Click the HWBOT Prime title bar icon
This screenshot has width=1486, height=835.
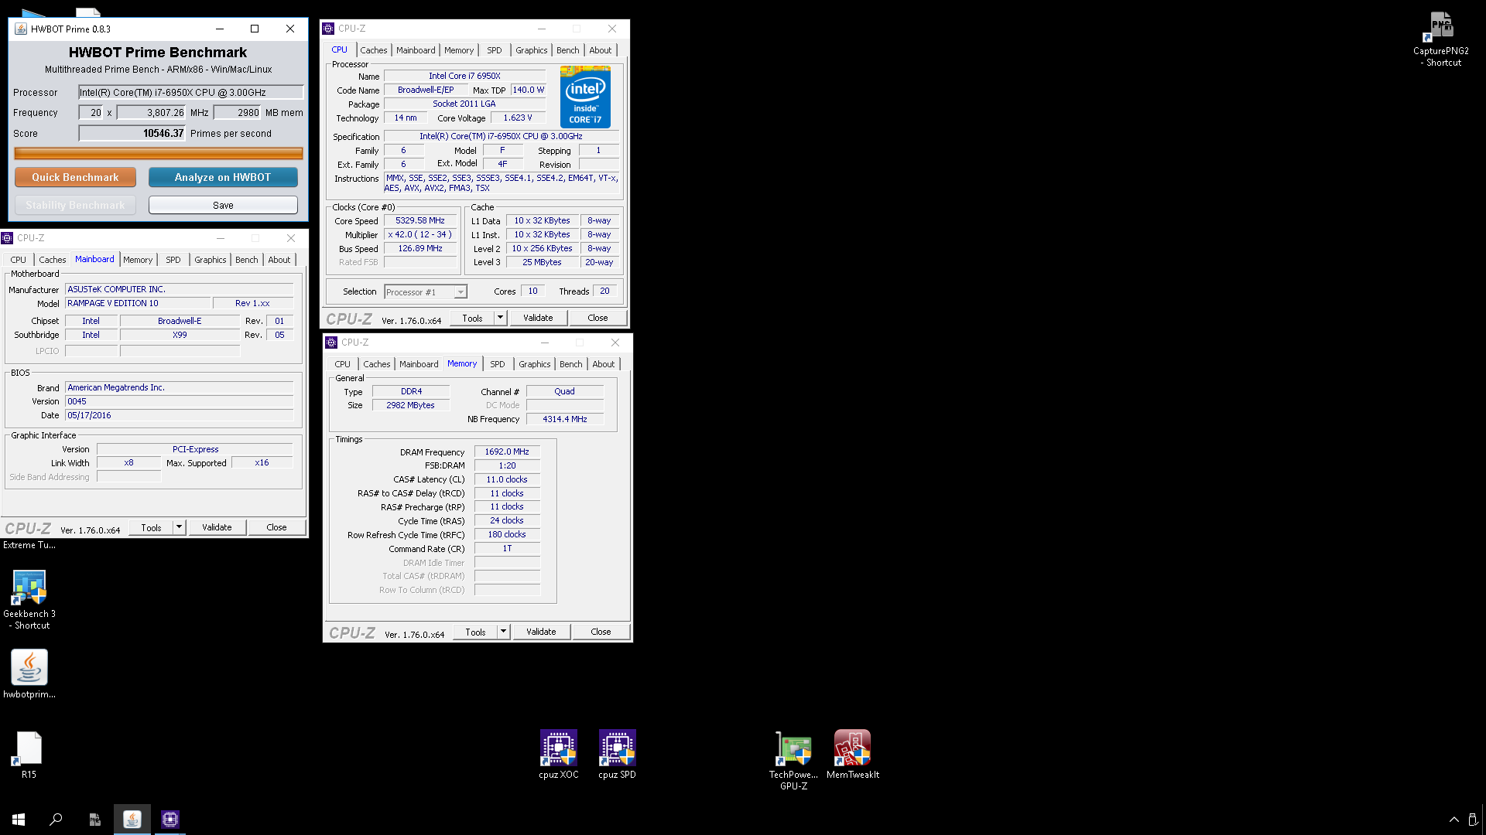tap(21, 29)
